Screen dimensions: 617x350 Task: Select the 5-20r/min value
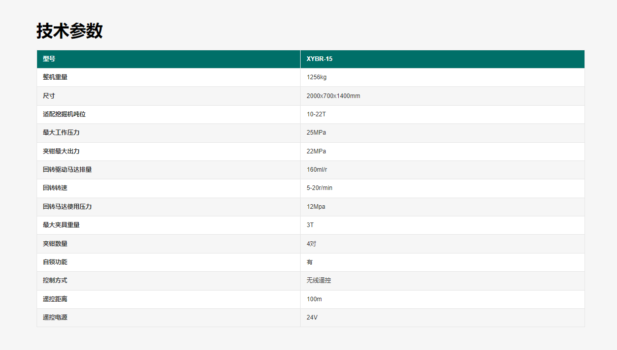(320, 188)
